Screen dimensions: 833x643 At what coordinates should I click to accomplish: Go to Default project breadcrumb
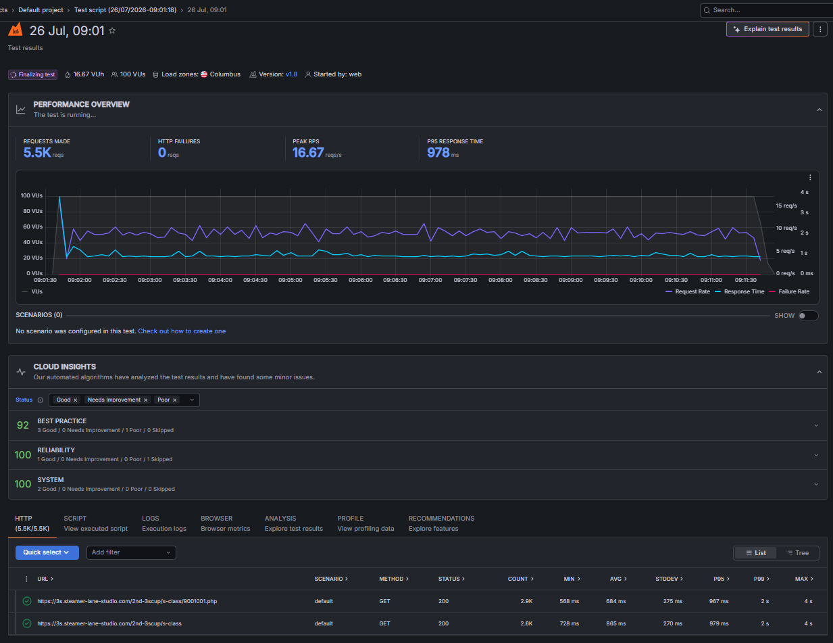(x=41, y=10)
